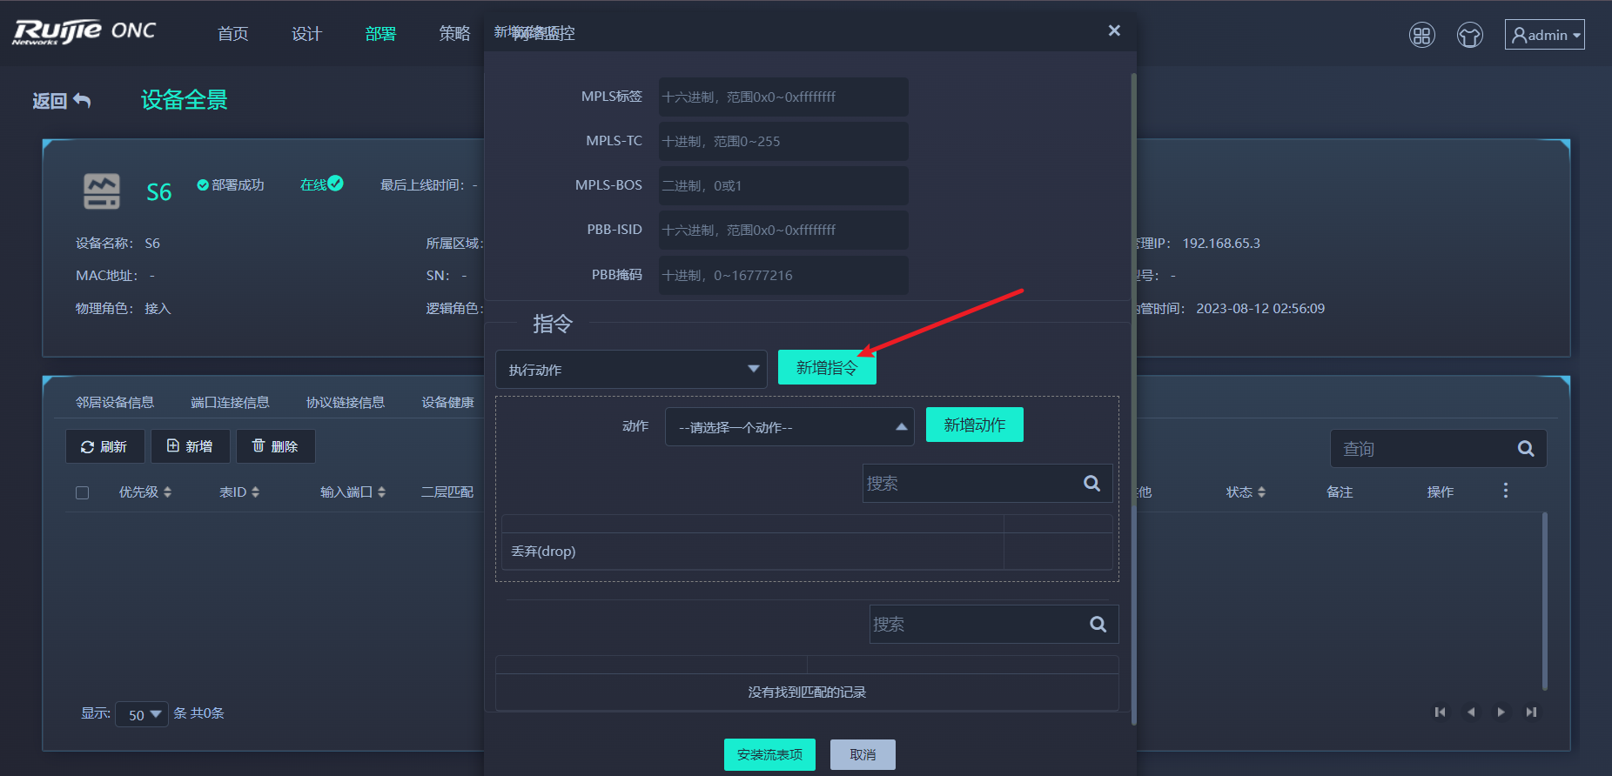The width and height of the screenshot is (1612, 776).
Task: Open the 设计 menu
Action: coord(306,34)
